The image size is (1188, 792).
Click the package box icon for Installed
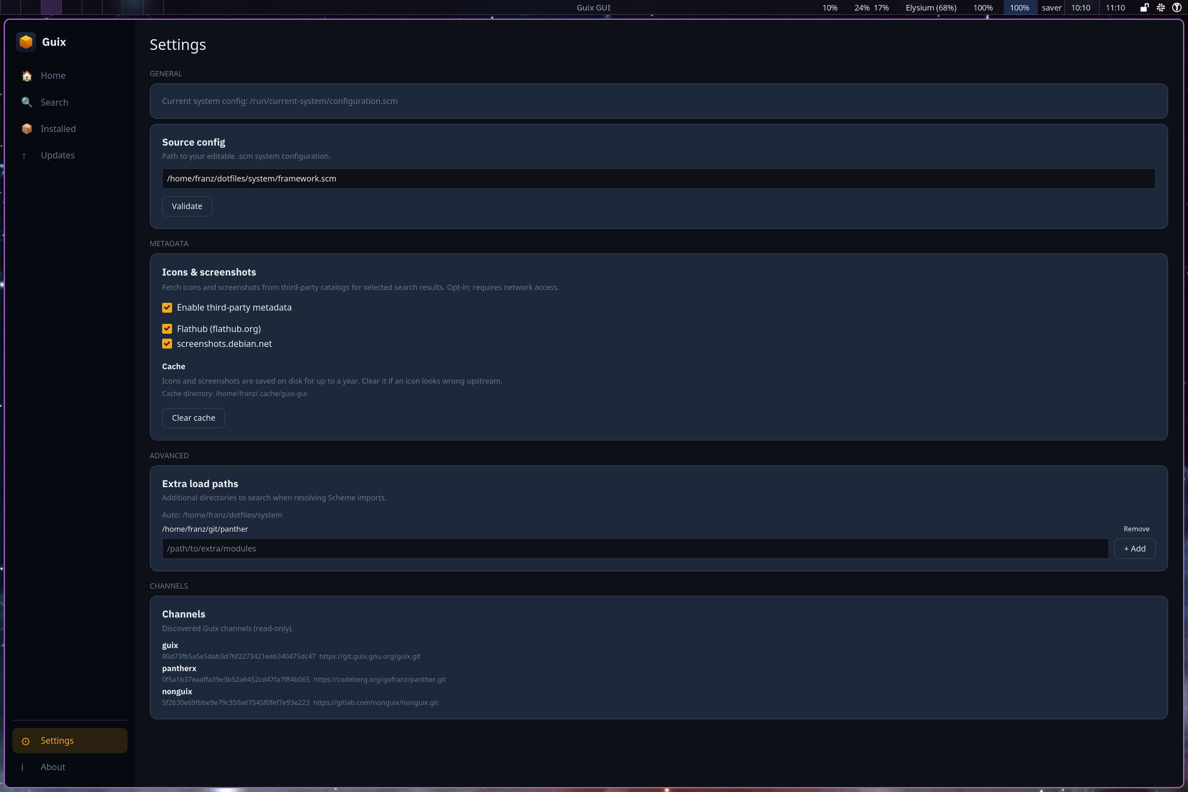click(x=27, y=129)
